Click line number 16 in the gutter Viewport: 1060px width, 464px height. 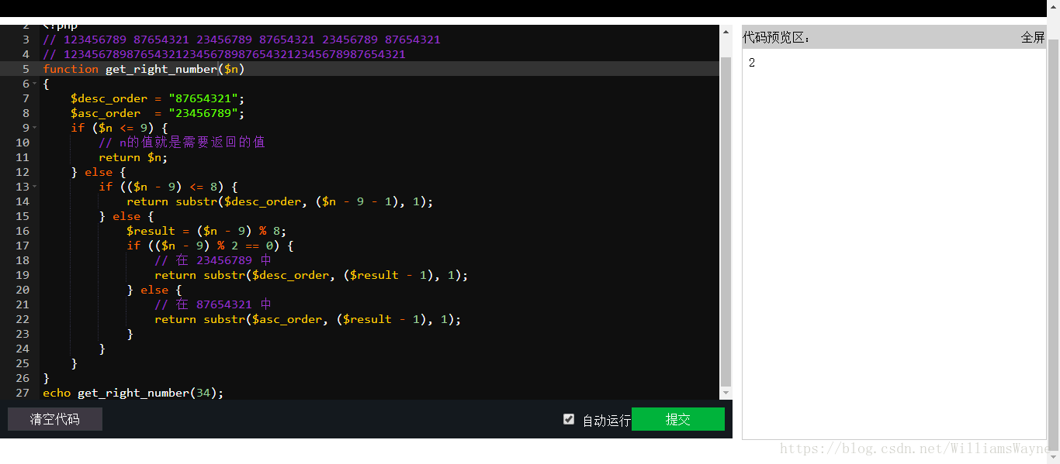[x=23, y=231]
